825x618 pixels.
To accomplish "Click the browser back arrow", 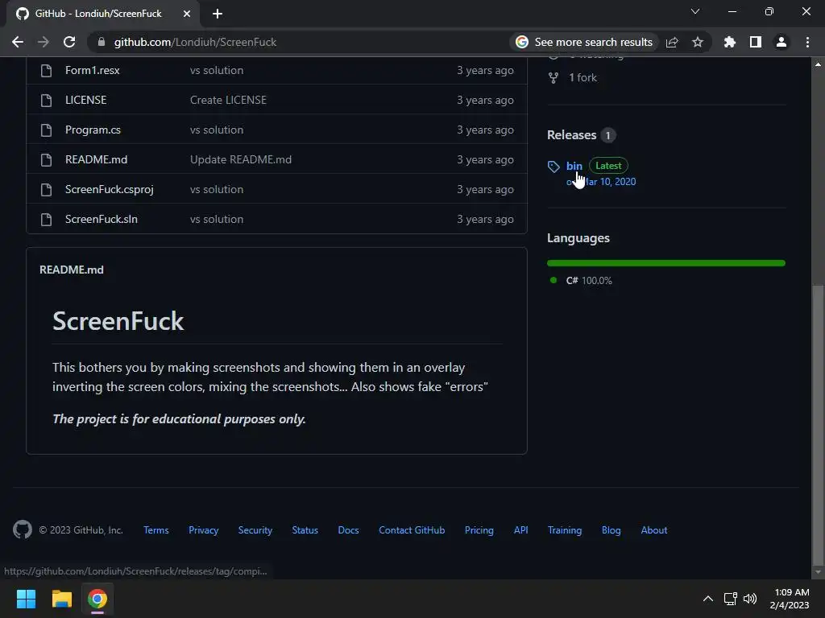I will tap(18, 42).
